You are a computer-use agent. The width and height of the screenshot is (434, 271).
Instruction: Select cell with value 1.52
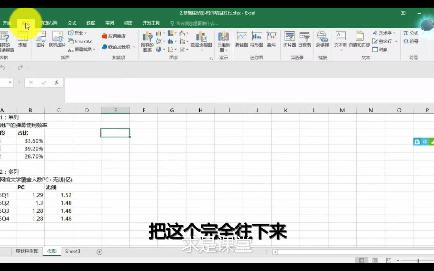pyautogui.click(x=59, y=195)
